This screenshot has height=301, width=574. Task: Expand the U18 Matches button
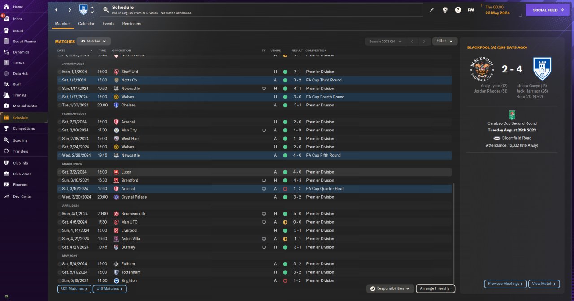click(x=110, y=289)
